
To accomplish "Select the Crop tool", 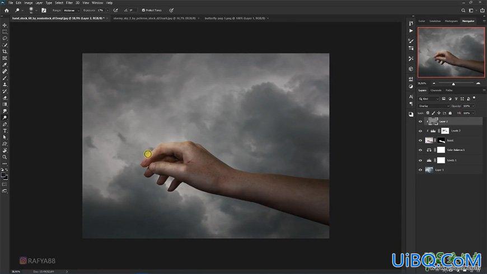I will [4, 51].
